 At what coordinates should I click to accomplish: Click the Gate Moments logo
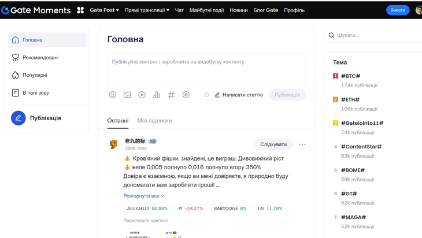click(x=36, y=10)
